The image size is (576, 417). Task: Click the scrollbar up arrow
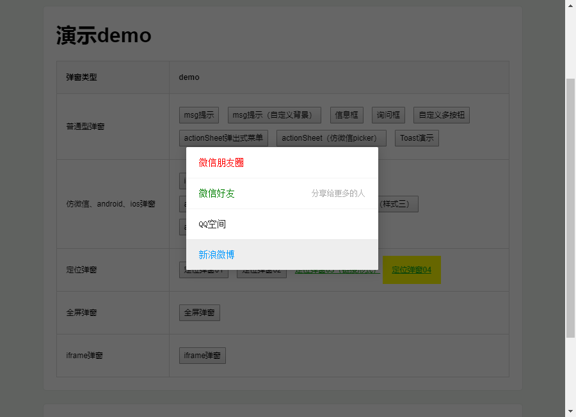click(570, 6)
